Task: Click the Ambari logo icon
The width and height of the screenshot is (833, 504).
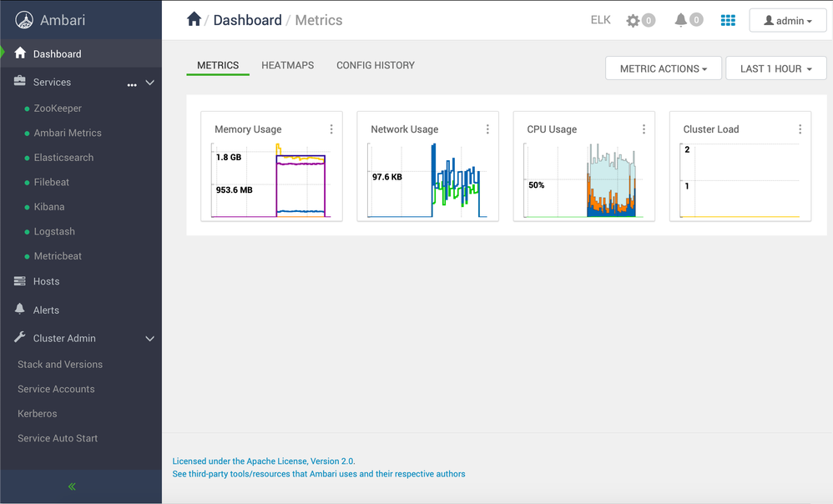Action: pos(25,20)
